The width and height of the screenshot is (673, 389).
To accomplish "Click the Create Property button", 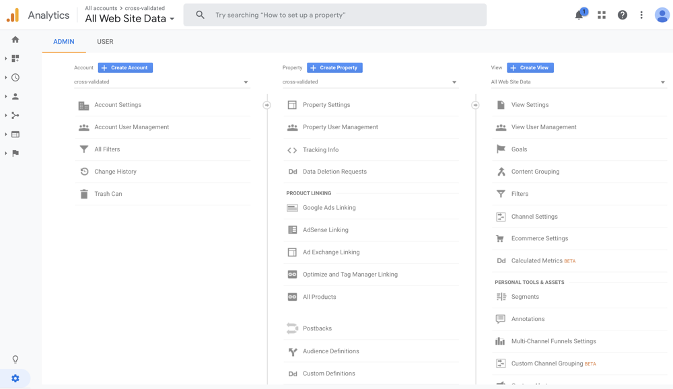I will click(334, 68).
